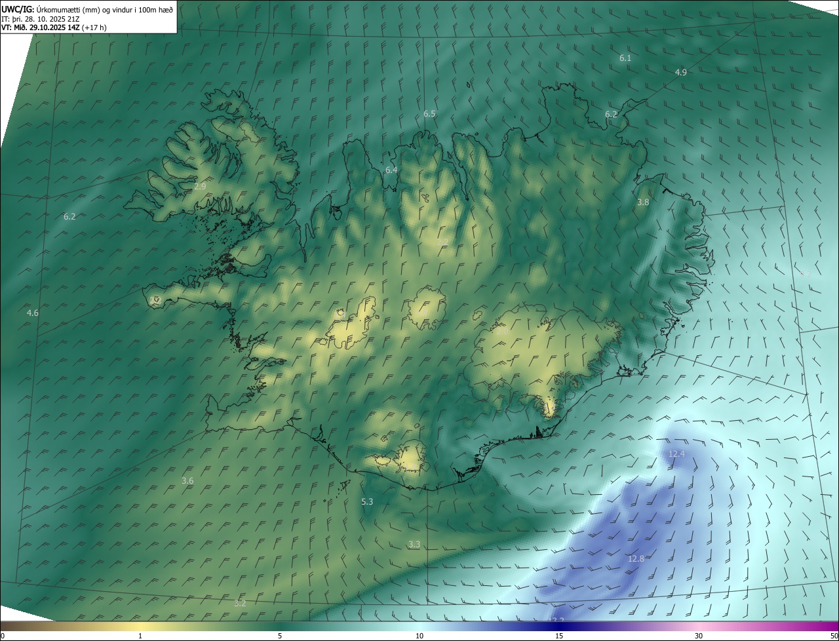
Task: Select the 3.8 value label
Action: 643,203
